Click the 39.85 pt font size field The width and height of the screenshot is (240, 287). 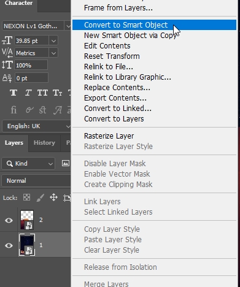click(x=32, y=40)
